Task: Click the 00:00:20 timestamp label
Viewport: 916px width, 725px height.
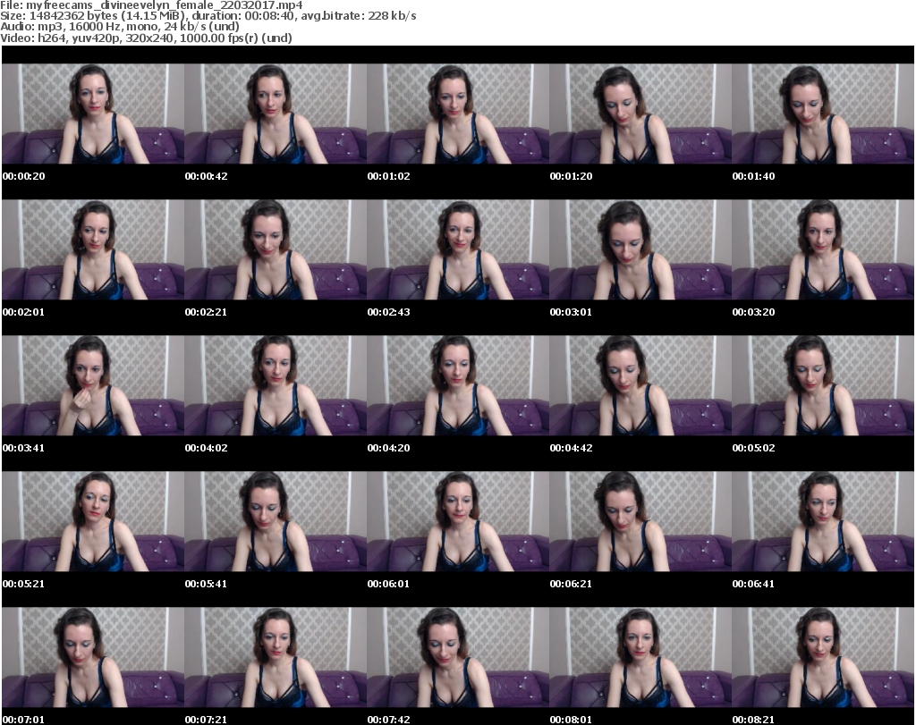Action: (23, 176)
